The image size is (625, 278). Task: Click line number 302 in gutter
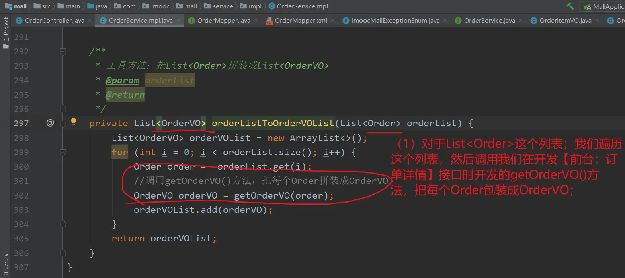coord(21,196)
